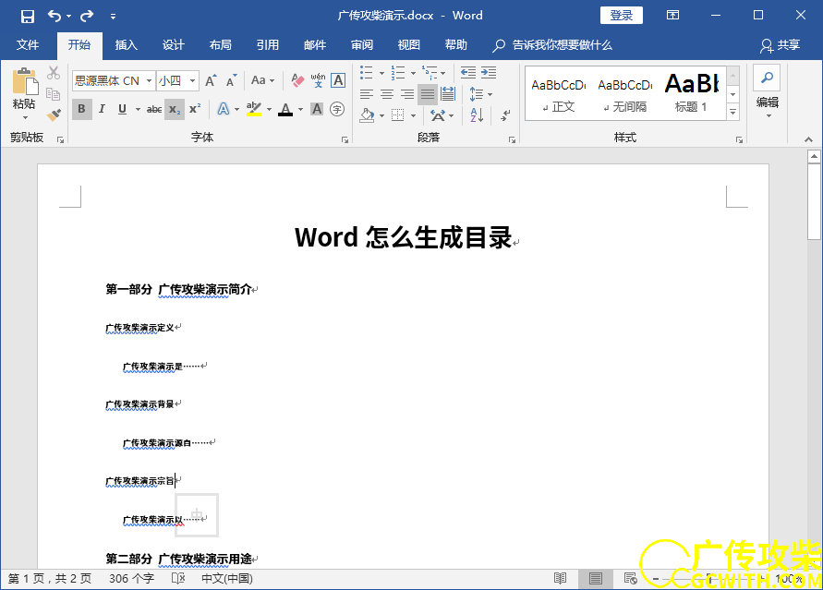This screenshot has height=590, width=823.
Task: Open ribbon display options in title bar
Action: 672,15
